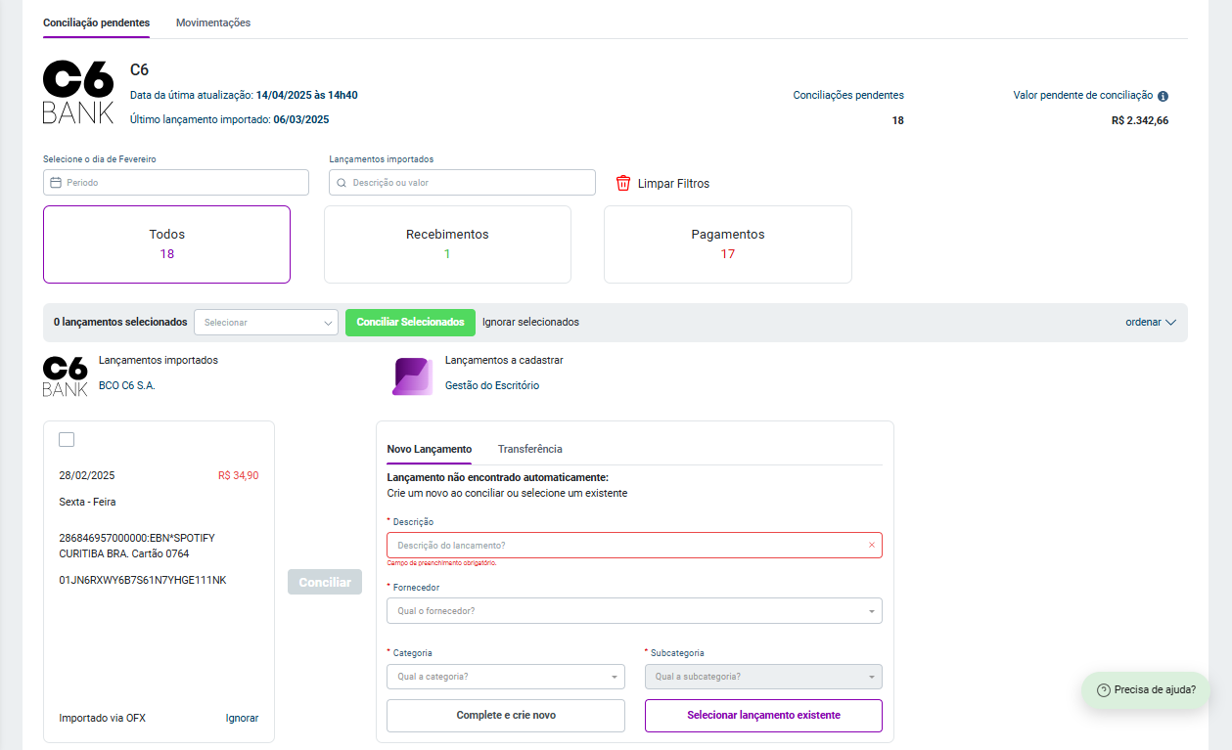Clear the Descrição field with the red X
Viewport: 1232px width, 750px height.
[x=872, y=545]
